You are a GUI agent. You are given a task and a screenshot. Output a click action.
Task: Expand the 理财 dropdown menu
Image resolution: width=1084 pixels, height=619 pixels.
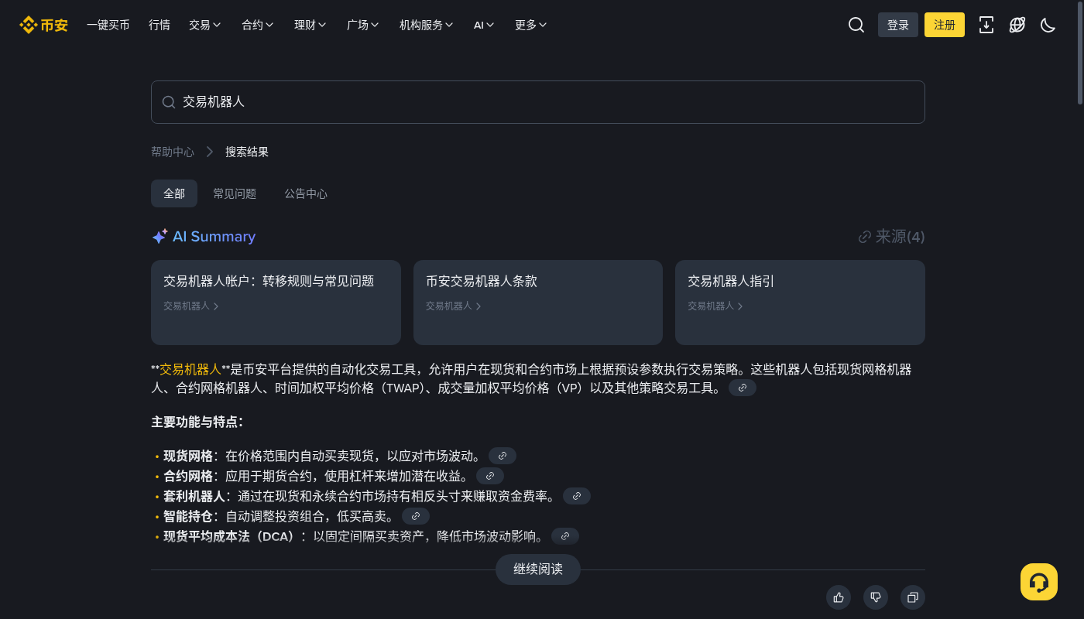pos(310,25)
